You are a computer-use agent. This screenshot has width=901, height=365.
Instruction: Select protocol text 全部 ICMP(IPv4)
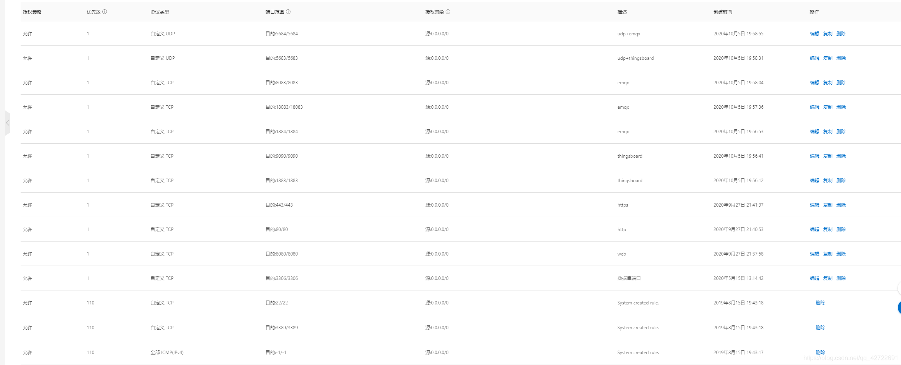(167, 353)
